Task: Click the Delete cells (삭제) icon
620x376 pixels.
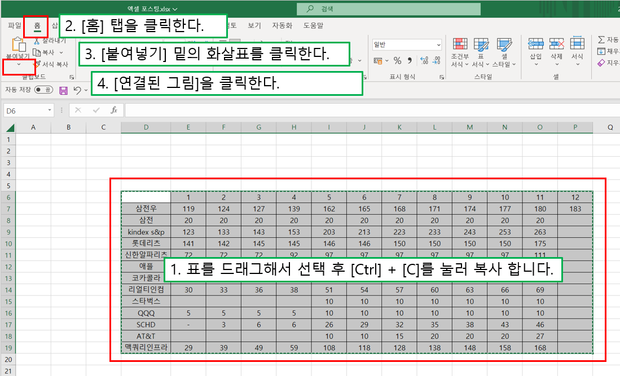Action: [x=556, y=43]
